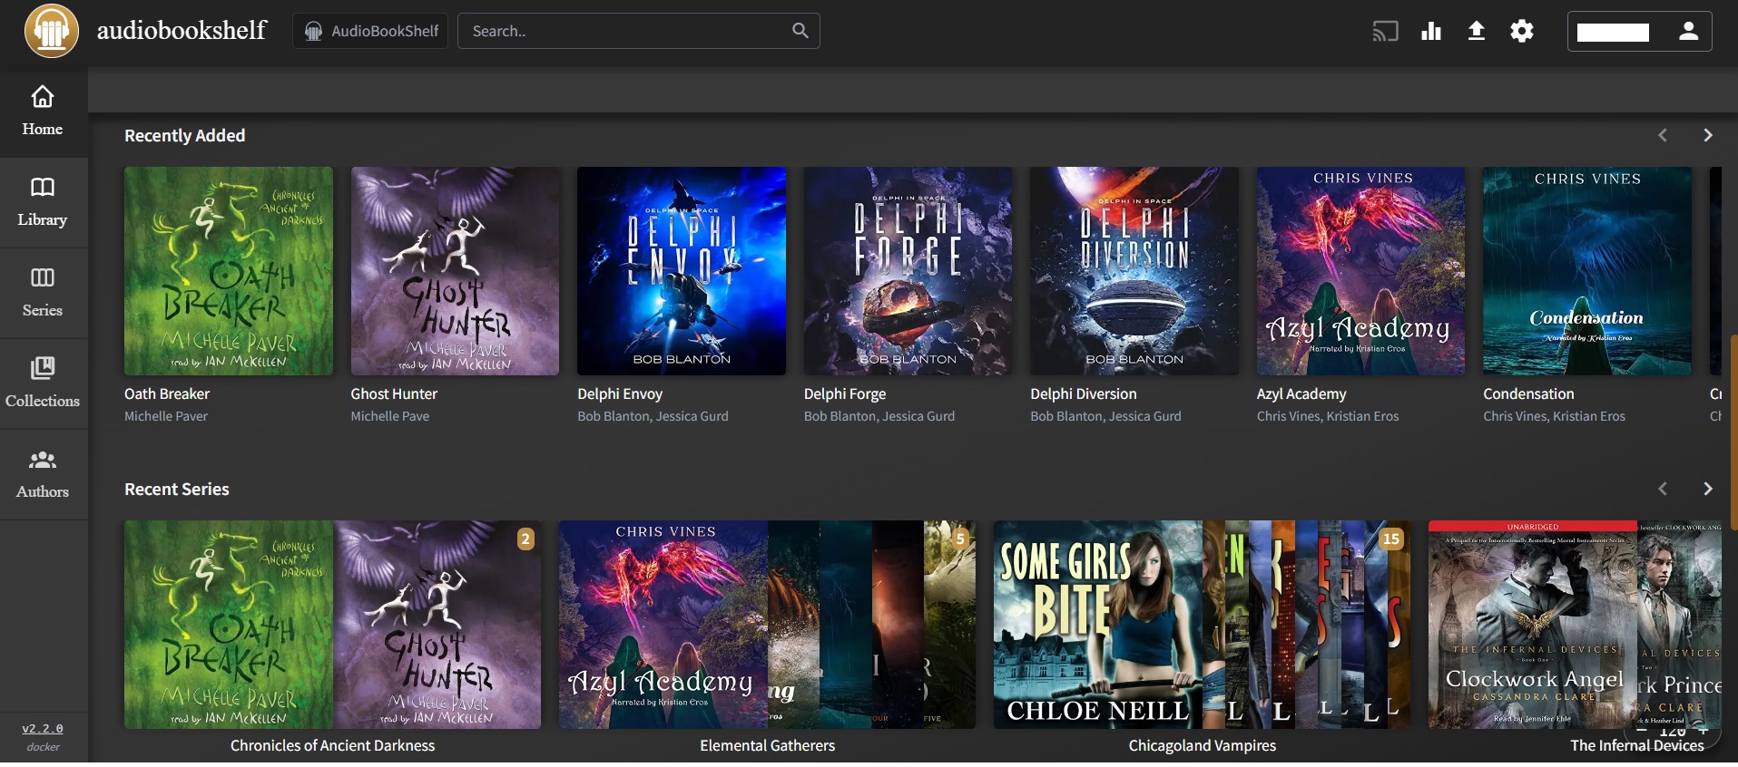
Task: Show the next Recent Series items
Action: pyautogui.click(x=1708, y=489)
